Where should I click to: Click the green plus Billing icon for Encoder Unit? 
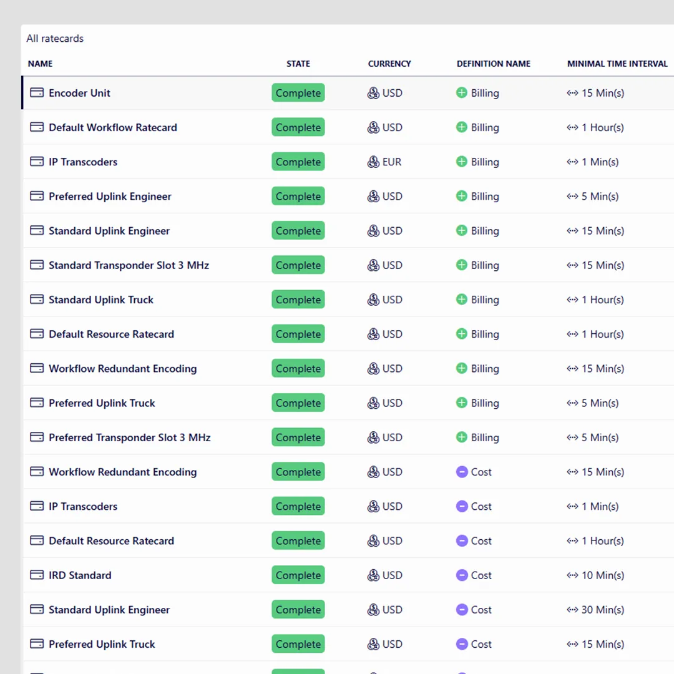point(462,93)
